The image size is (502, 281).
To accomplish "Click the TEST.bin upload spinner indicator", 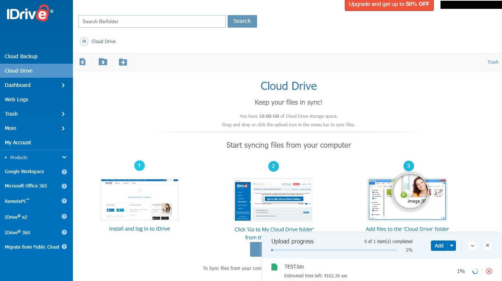I will click(x=475, y=271).
